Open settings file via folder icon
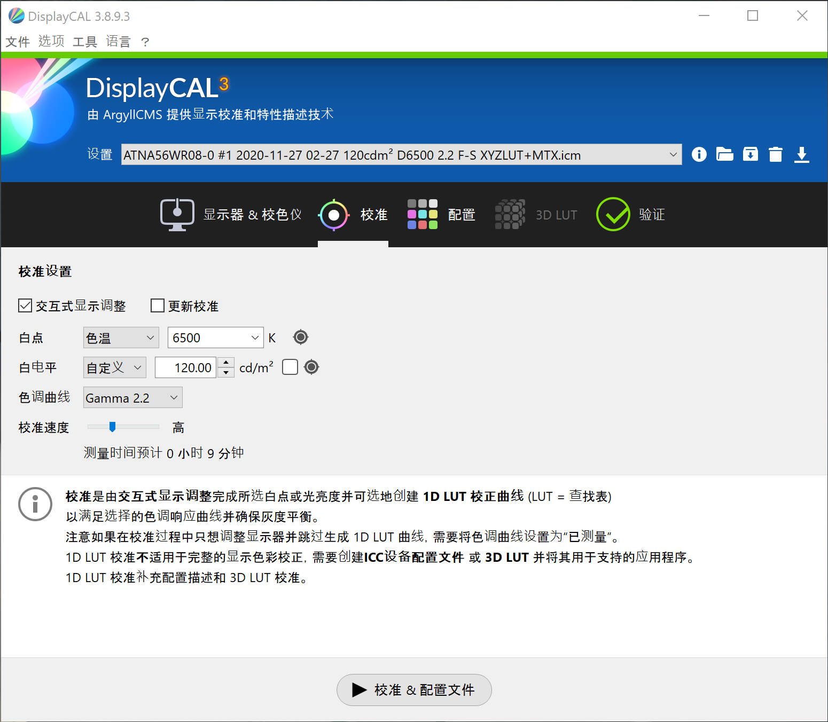 tap(724, 154)
